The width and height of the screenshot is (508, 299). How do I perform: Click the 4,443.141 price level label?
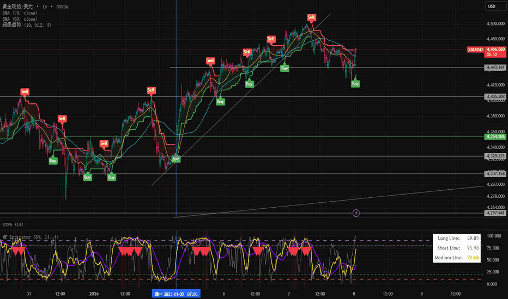pos(495,67)
